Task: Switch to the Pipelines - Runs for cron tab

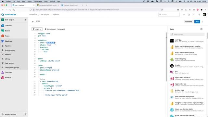Action: pos(72,5)
